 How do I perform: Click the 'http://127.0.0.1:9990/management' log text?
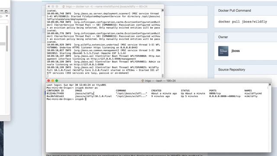tap(113, 59)
